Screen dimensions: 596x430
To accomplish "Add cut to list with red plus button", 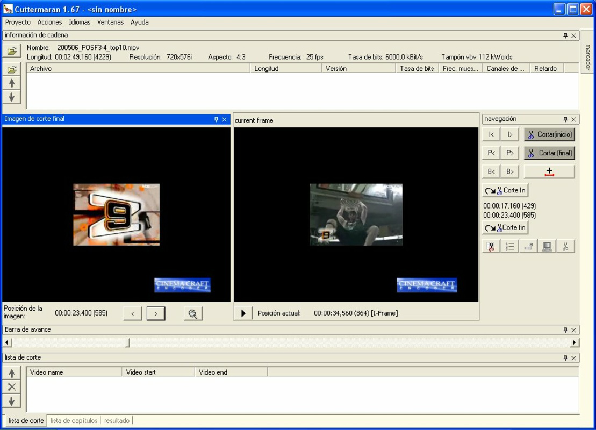I will pyautogui.click(x=549, y=171).
